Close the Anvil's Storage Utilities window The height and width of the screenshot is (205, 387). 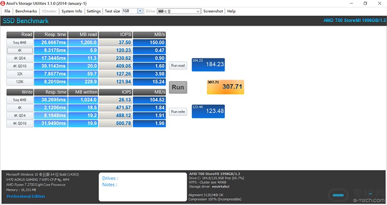point(380,3)
